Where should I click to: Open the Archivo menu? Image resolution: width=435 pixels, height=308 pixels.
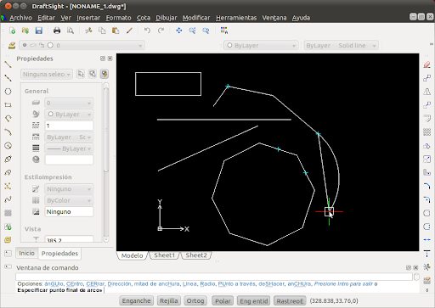point(20,18)
